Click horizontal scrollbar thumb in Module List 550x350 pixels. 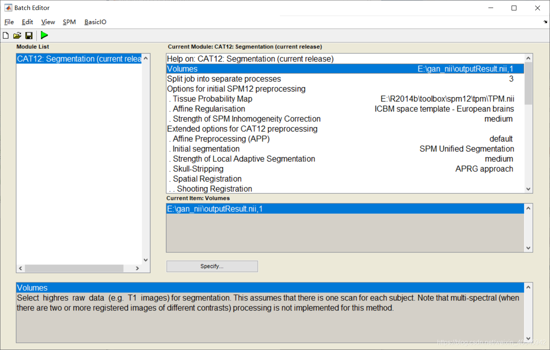tap(74, 268)
